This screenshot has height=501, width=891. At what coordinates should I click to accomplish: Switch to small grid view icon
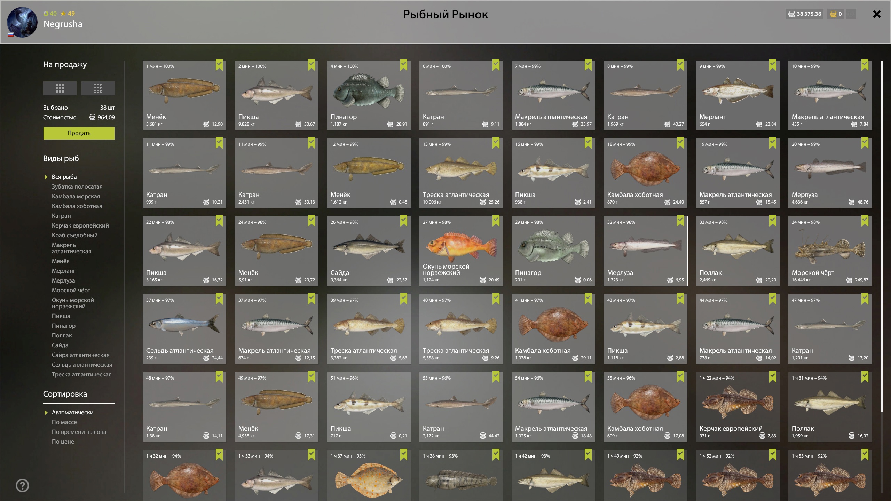coord(98,88)
